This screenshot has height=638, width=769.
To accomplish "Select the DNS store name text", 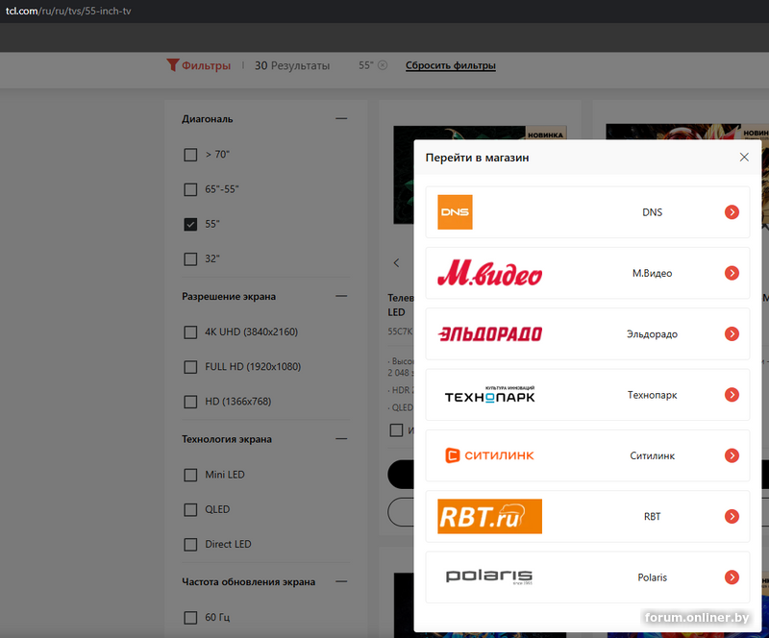I will (653, 212).
